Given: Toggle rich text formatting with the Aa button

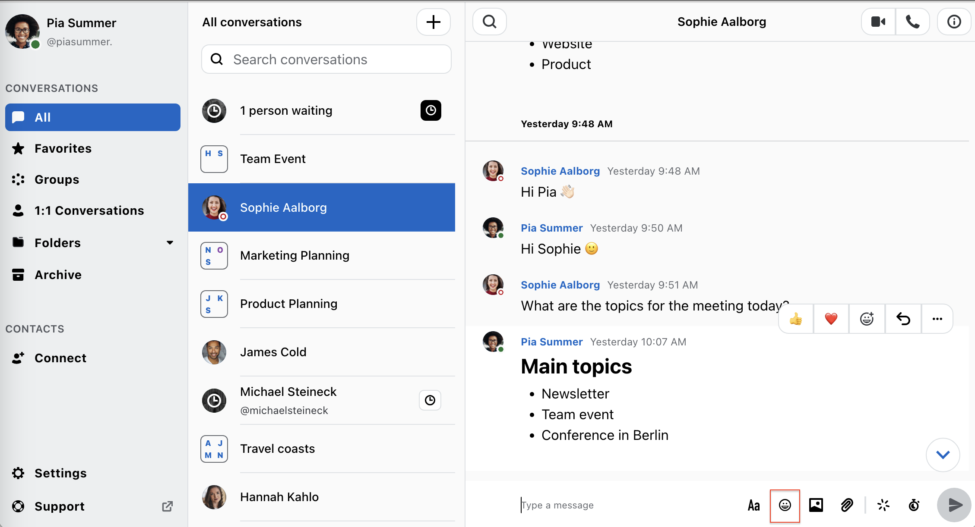Looking at the screenshot, I should point(753,505).
